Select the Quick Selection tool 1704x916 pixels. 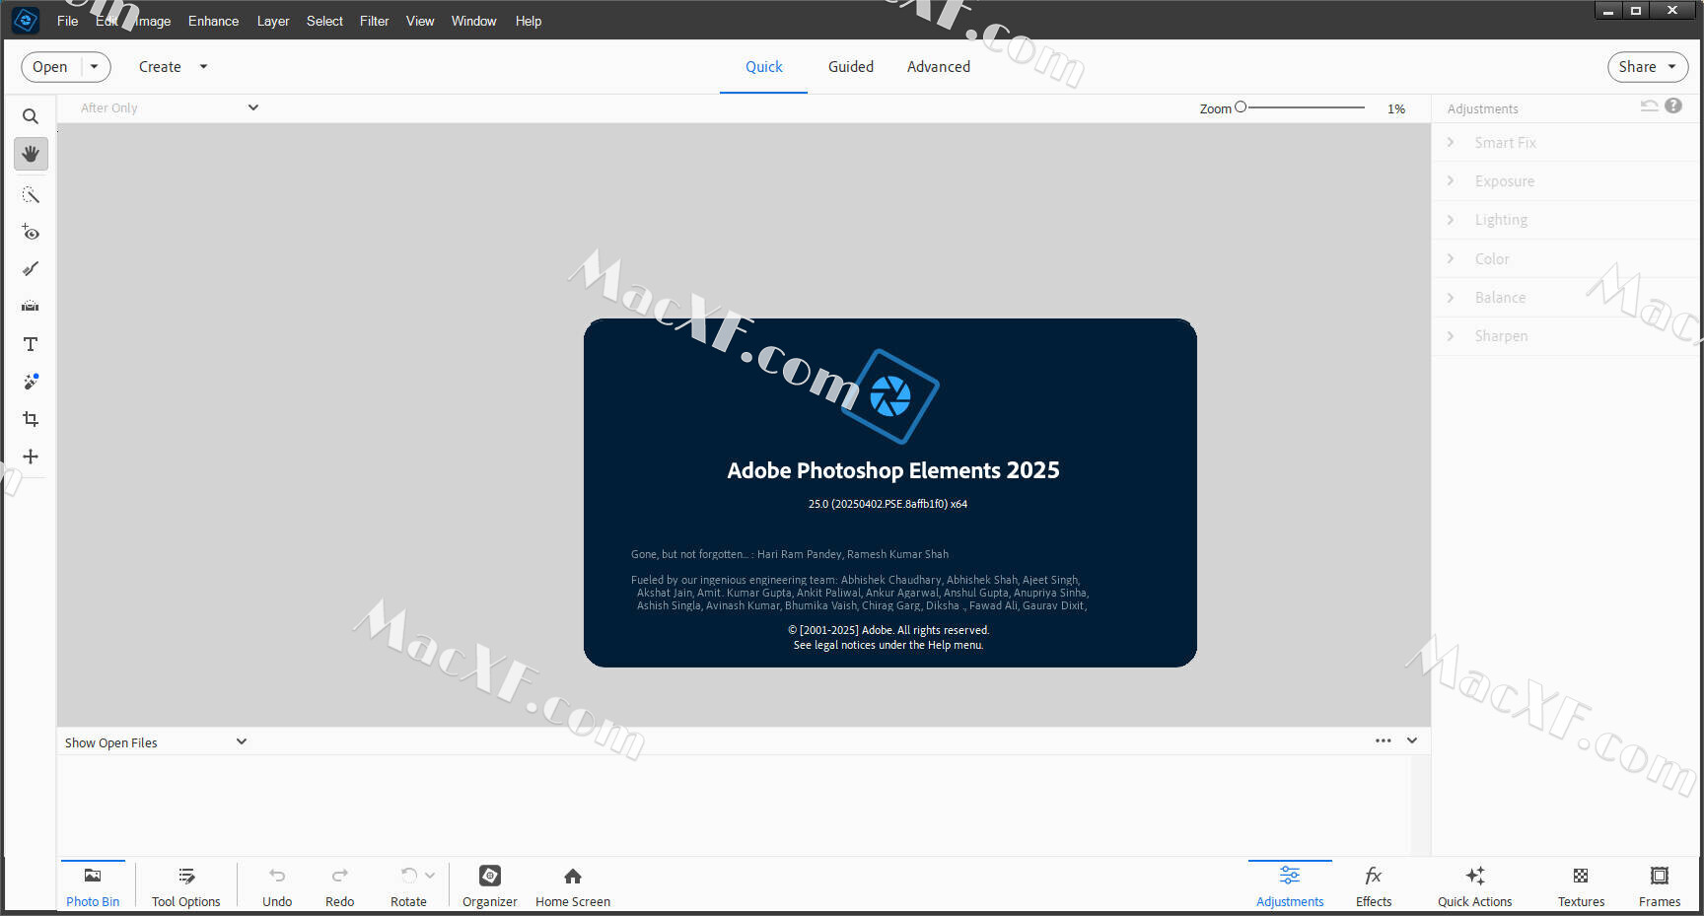[x=31, y=195]
